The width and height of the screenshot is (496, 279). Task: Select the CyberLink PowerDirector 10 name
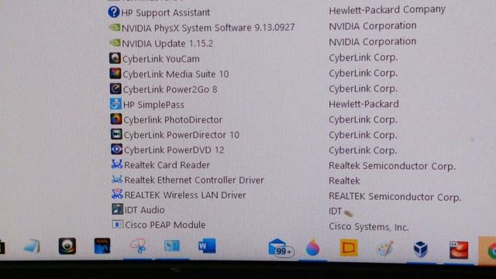[181, 135]
